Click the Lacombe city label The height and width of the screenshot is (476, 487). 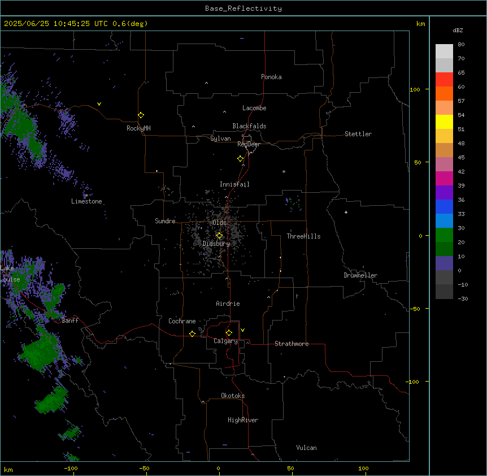(x=254, y=108)
